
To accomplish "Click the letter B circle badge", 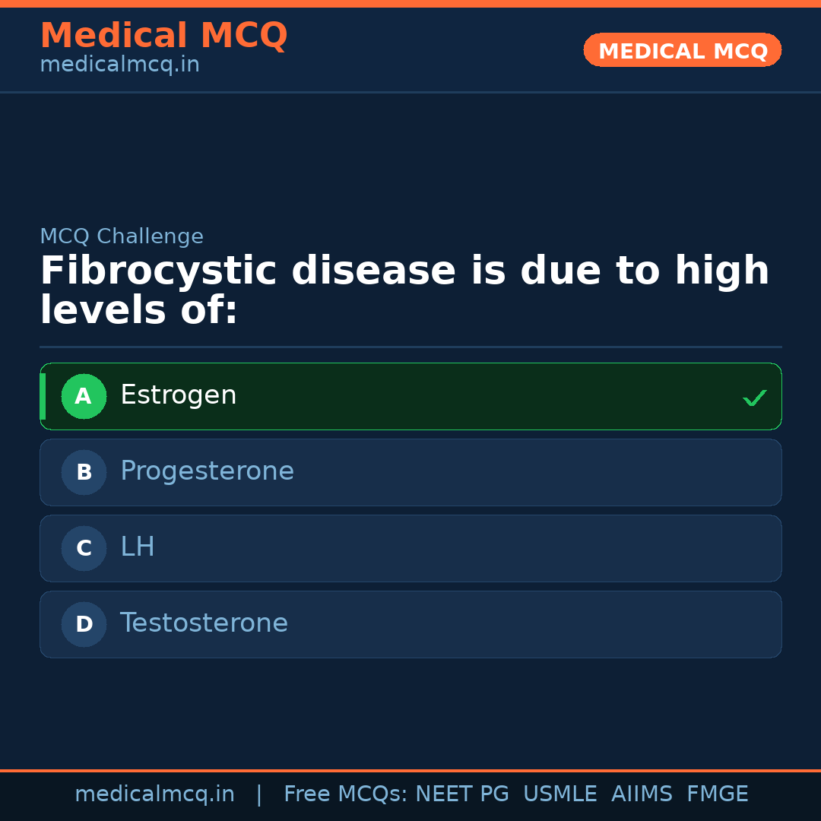I will pyautogui.click(x=84, y=472).
